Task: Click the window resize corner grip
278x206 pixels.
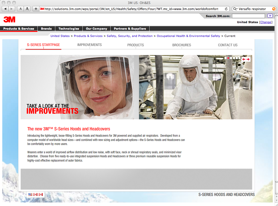Action: click(x=276, y=204)
